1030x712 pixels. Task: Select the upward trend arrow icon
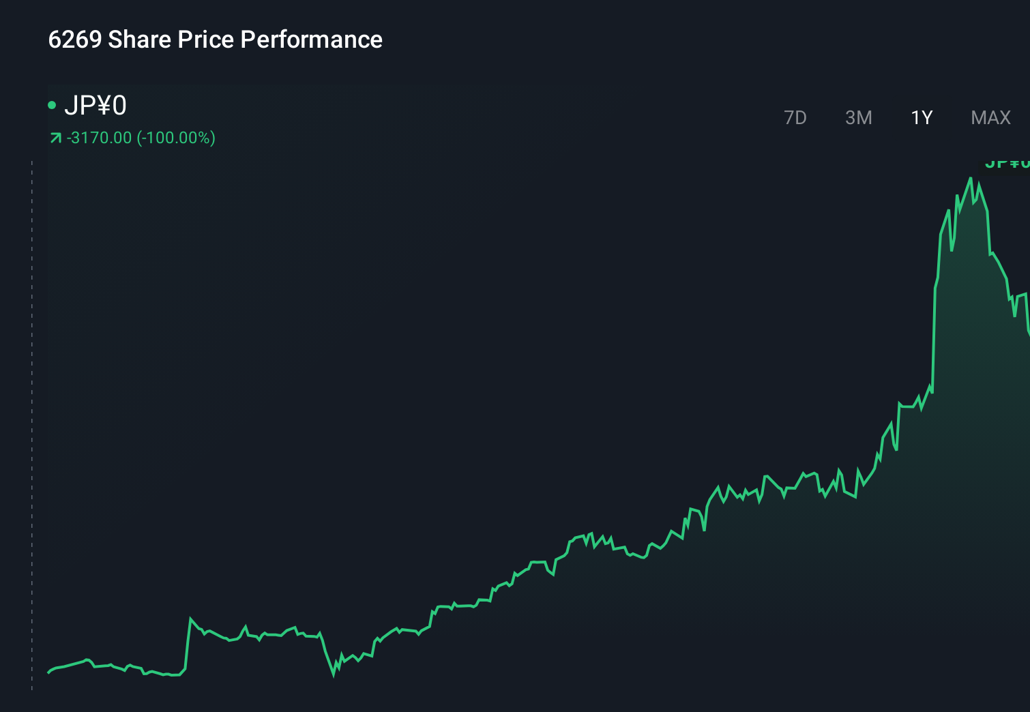click(56, 137)
